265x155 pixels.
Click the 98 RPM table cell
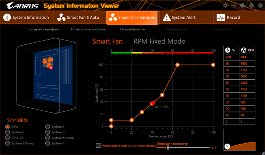tap(247, 115)
